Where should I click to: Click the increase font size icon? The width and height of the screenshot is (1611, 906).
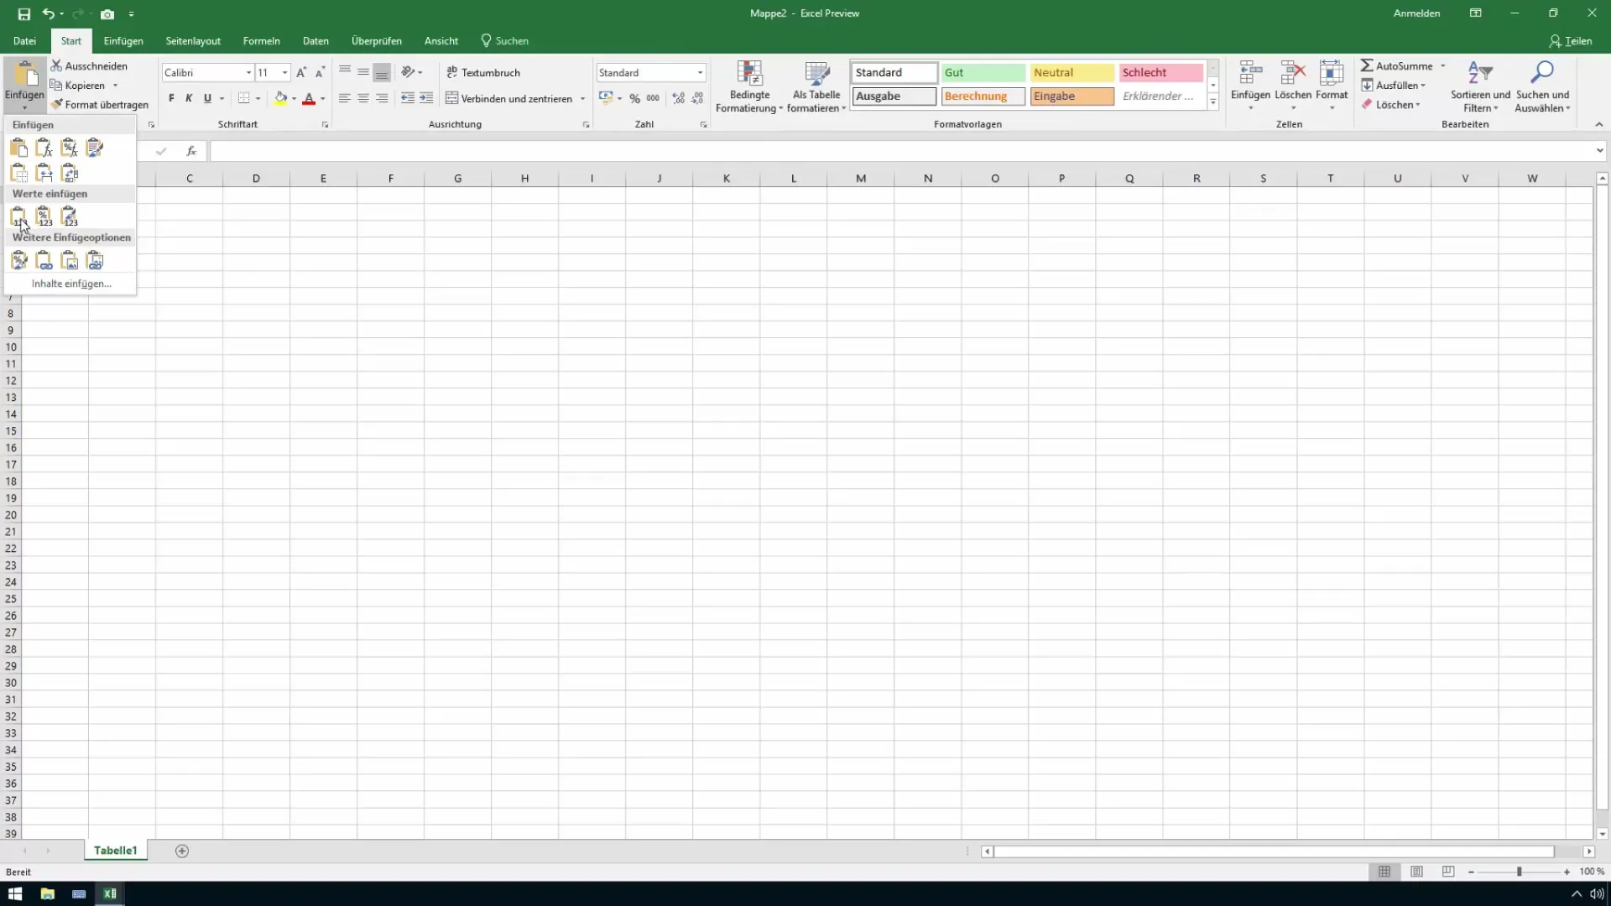click(x=301, y=72)
